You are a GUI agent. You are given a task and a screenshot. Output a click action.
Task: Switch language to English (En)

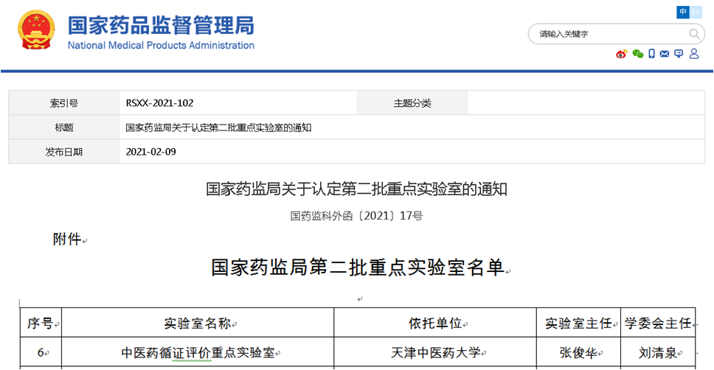[696, 12]
